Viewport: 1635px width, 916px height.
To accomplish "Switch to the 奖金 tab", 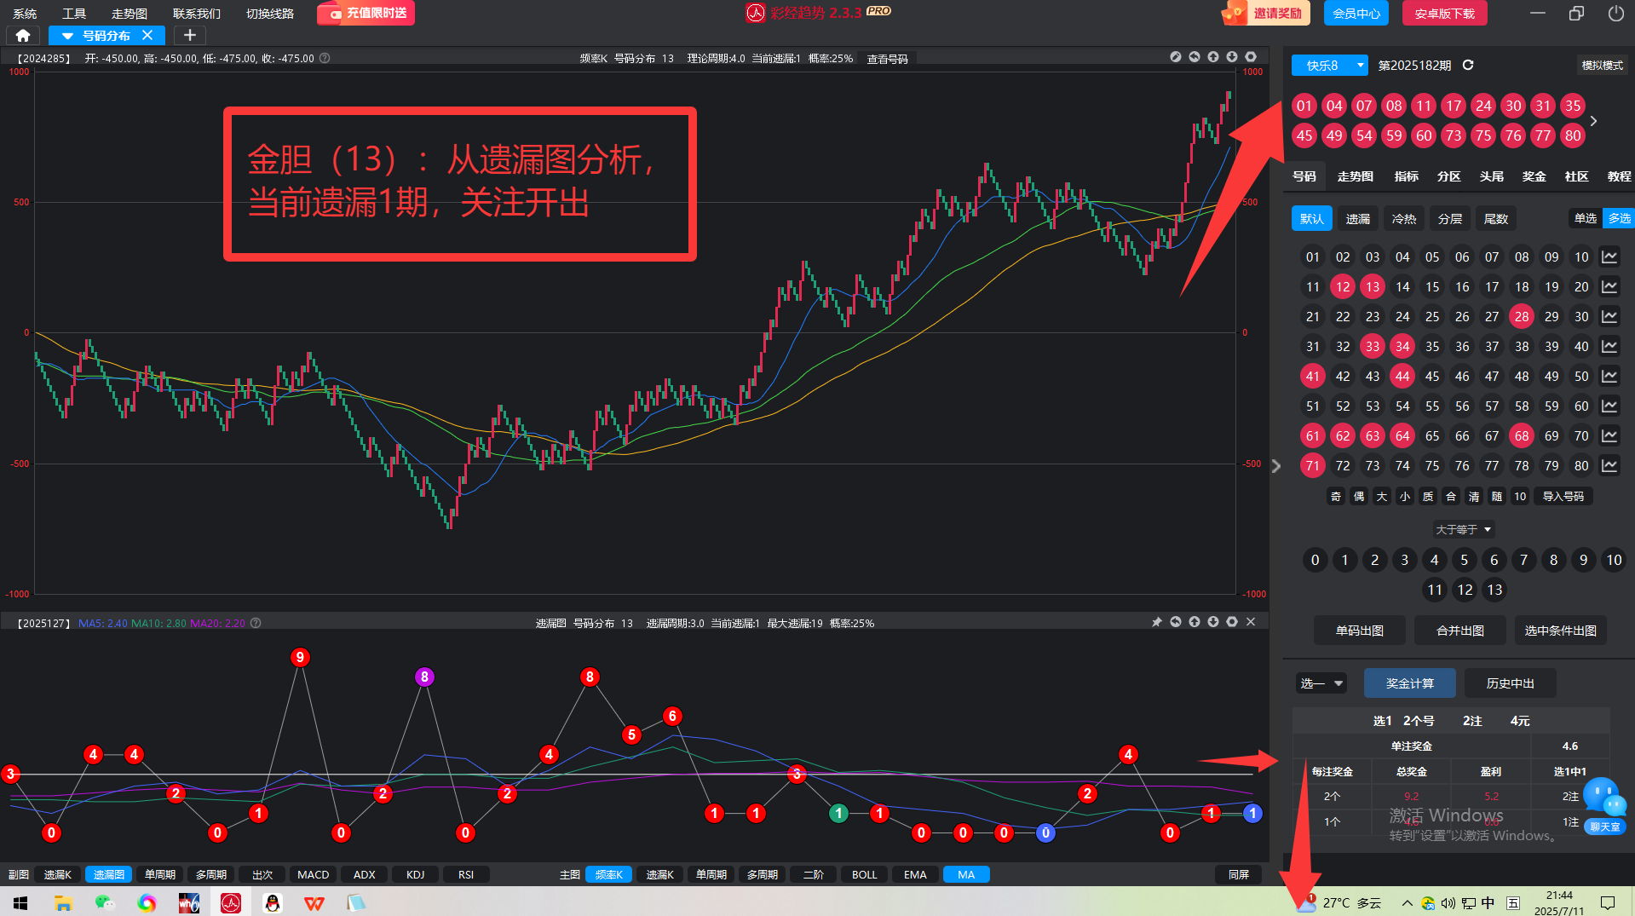I will pos(1534,176).
